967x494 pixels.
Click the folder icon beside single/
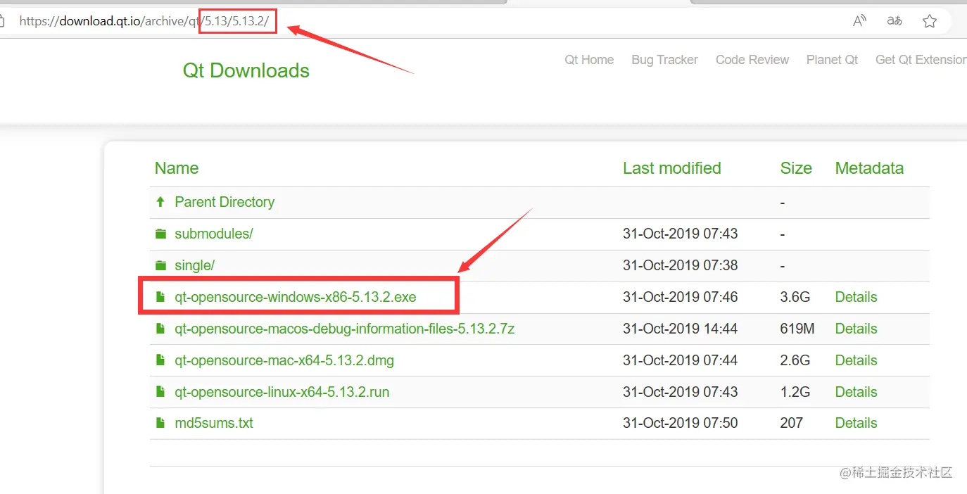click(x=160, y=265)
